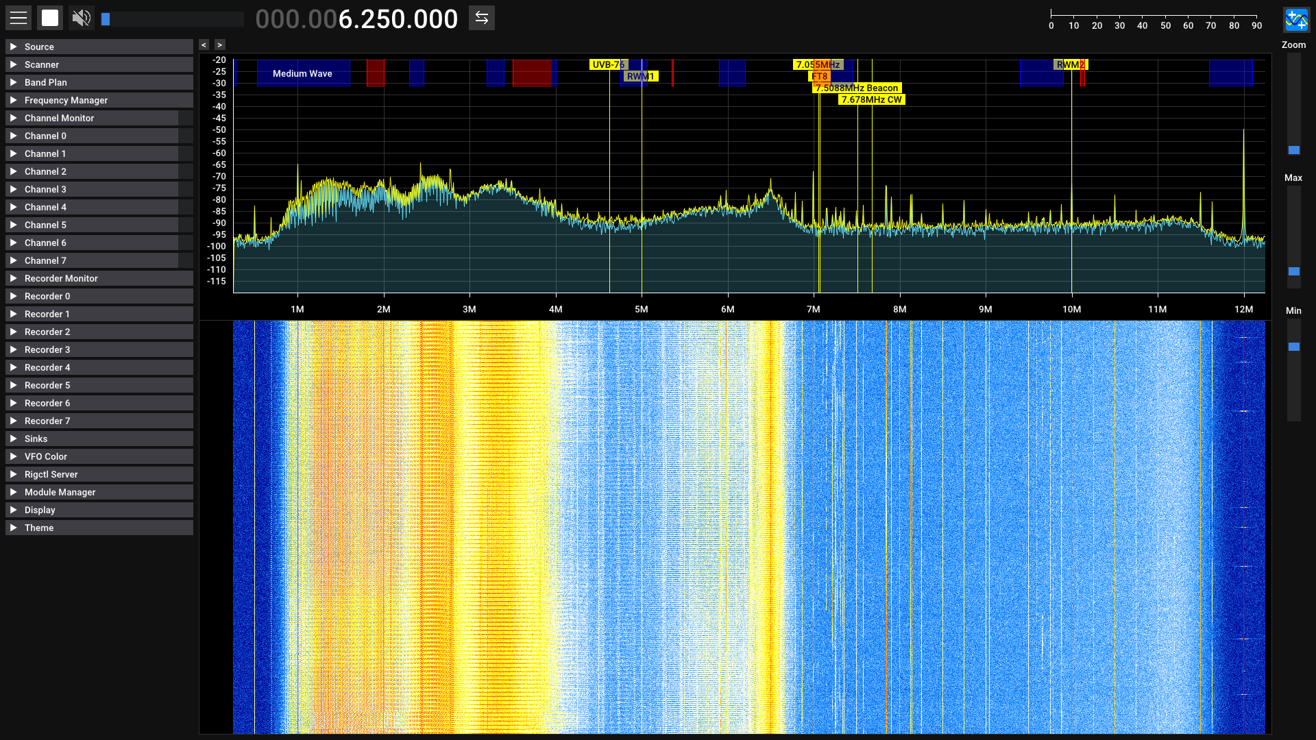Click the left arrow above waterfall

pos(204,45)
